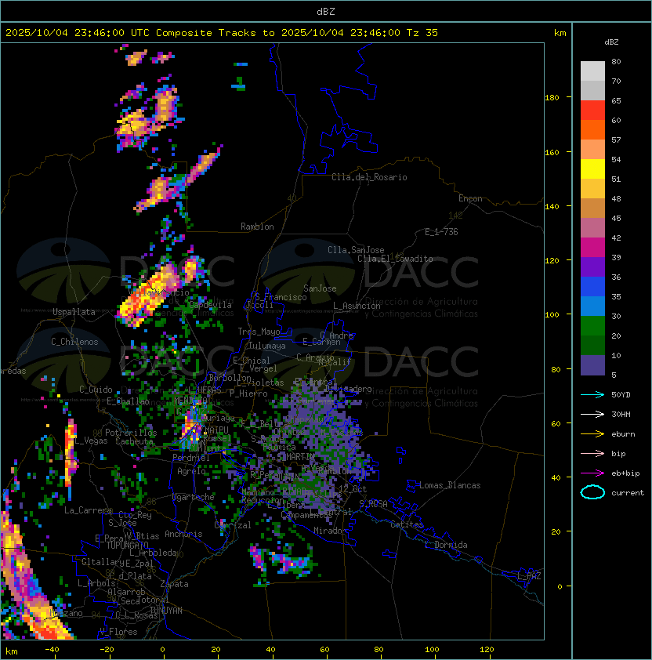Click the 'Potrerillos' place label

point(131,433)
